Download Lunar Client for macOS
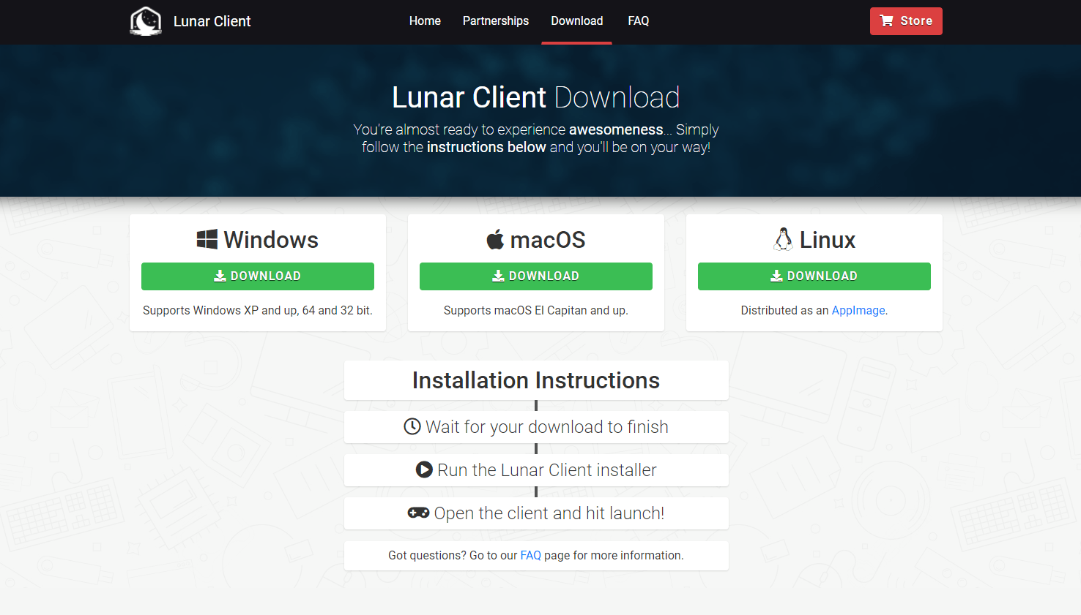 [536, 276]
